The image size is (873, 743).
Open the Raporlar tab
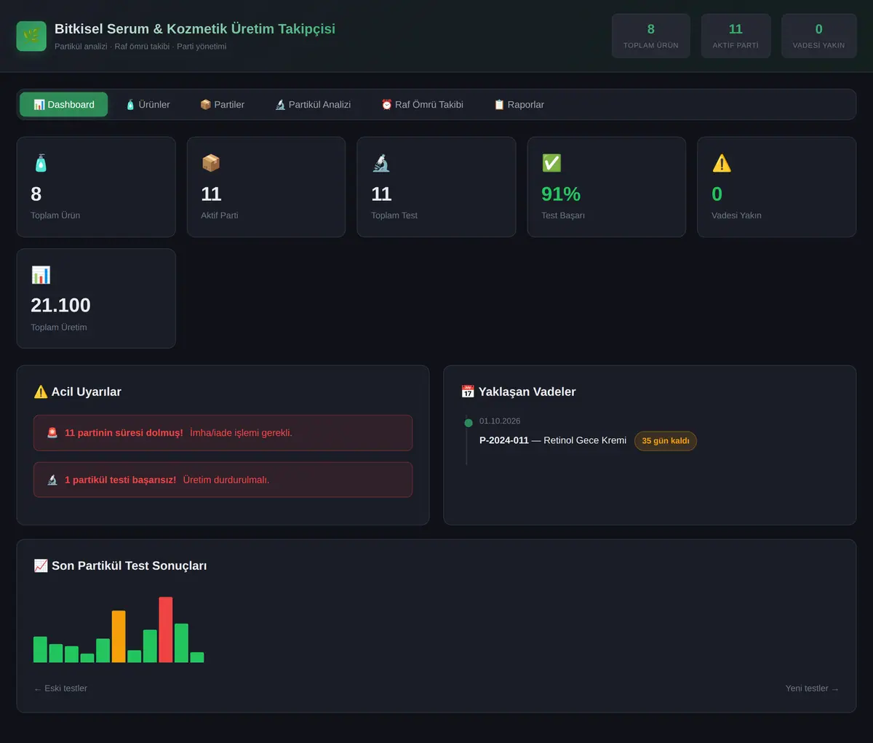tap(519, 105)
